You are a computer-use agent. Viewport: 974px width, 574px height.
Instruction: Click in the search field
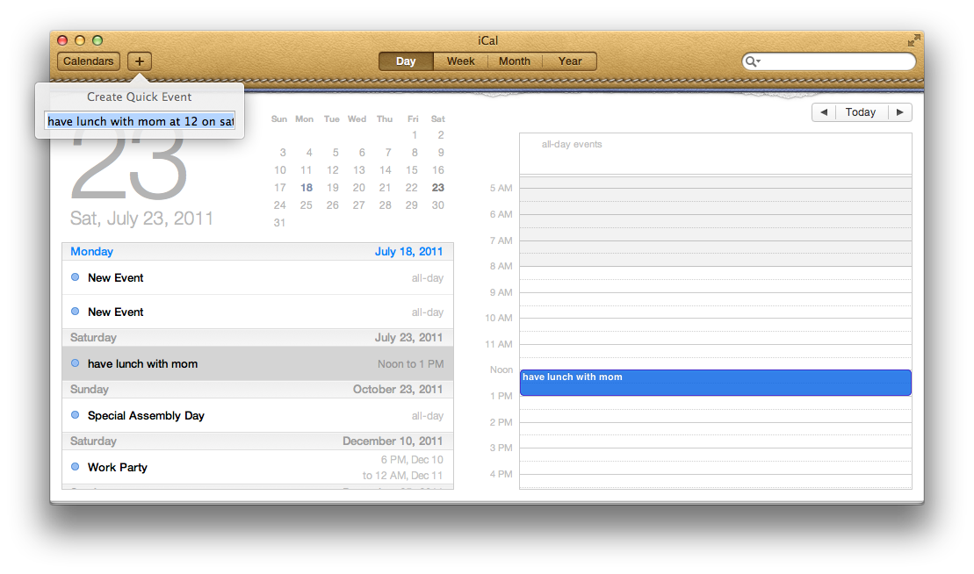pyautogui.click(x=829, y=61)
